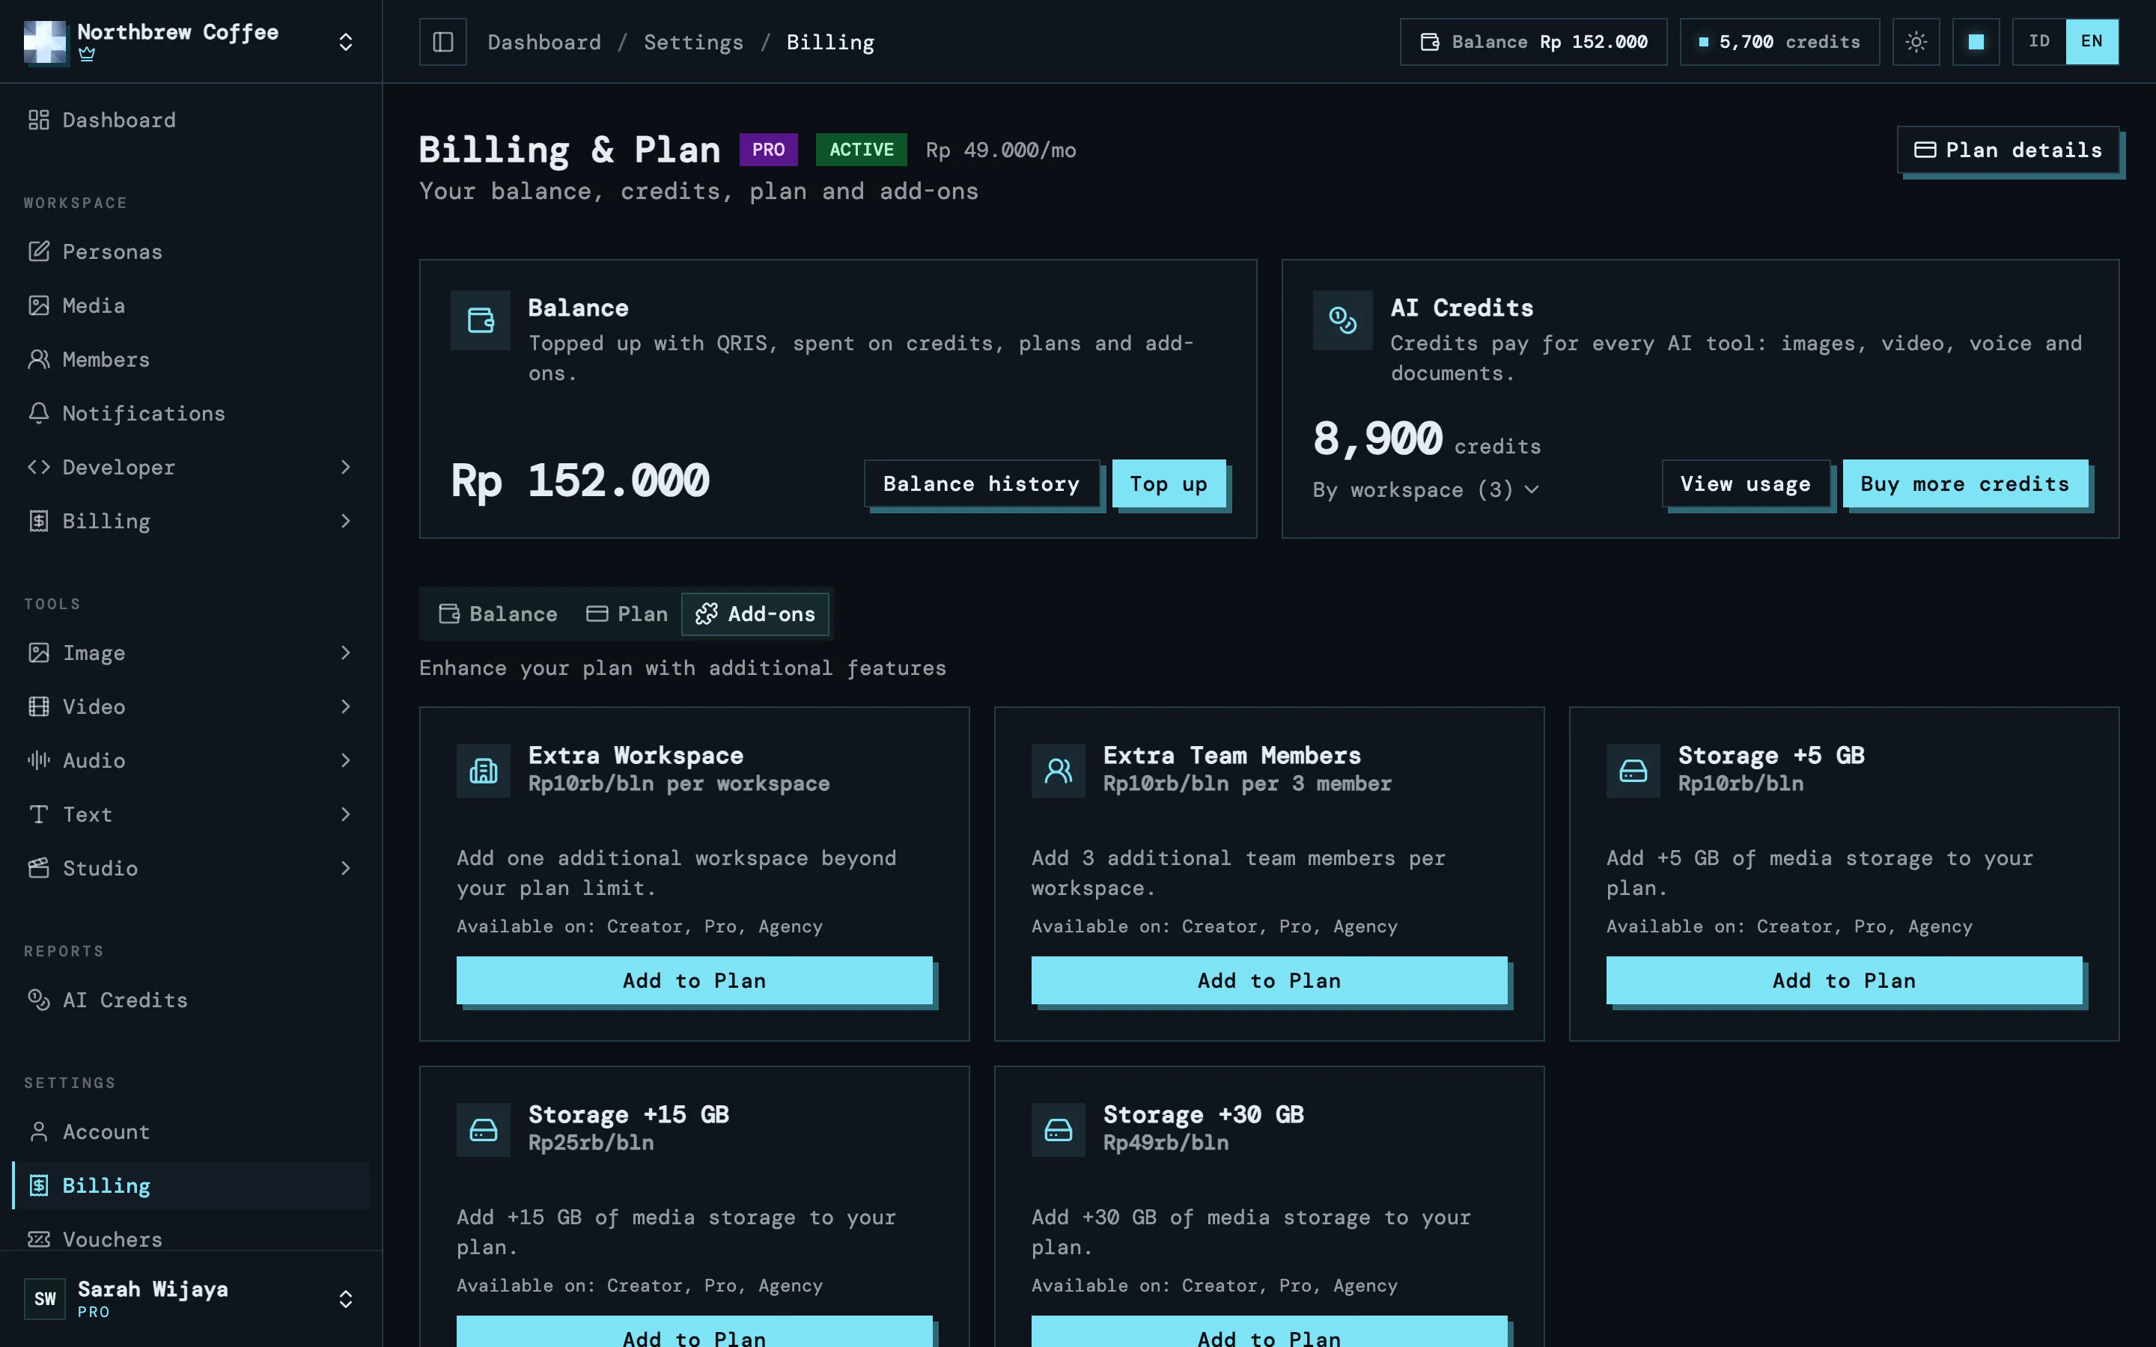Open Members in the sidebar
2156x1347 pixels.
coord(191,360)
